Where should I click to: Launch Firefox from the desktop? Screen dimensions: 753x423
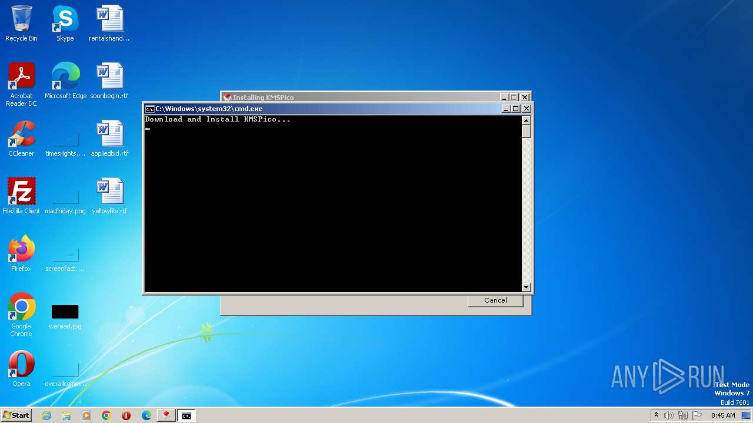(21, 254)
